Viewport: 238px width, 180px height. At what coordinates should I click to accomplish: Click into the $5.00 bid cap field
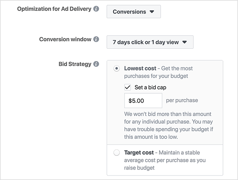[x=143, y=101]
